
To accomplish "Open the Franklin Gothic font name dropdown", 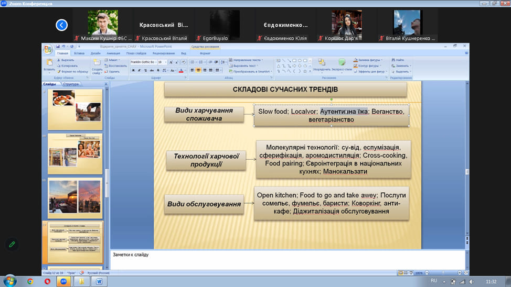I will click(155, 62).
